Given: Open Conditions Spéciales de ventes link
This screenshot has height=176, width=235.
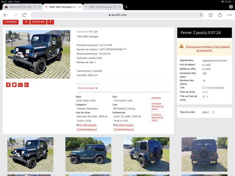Looking at the screenshot, I should coord(157,117).
